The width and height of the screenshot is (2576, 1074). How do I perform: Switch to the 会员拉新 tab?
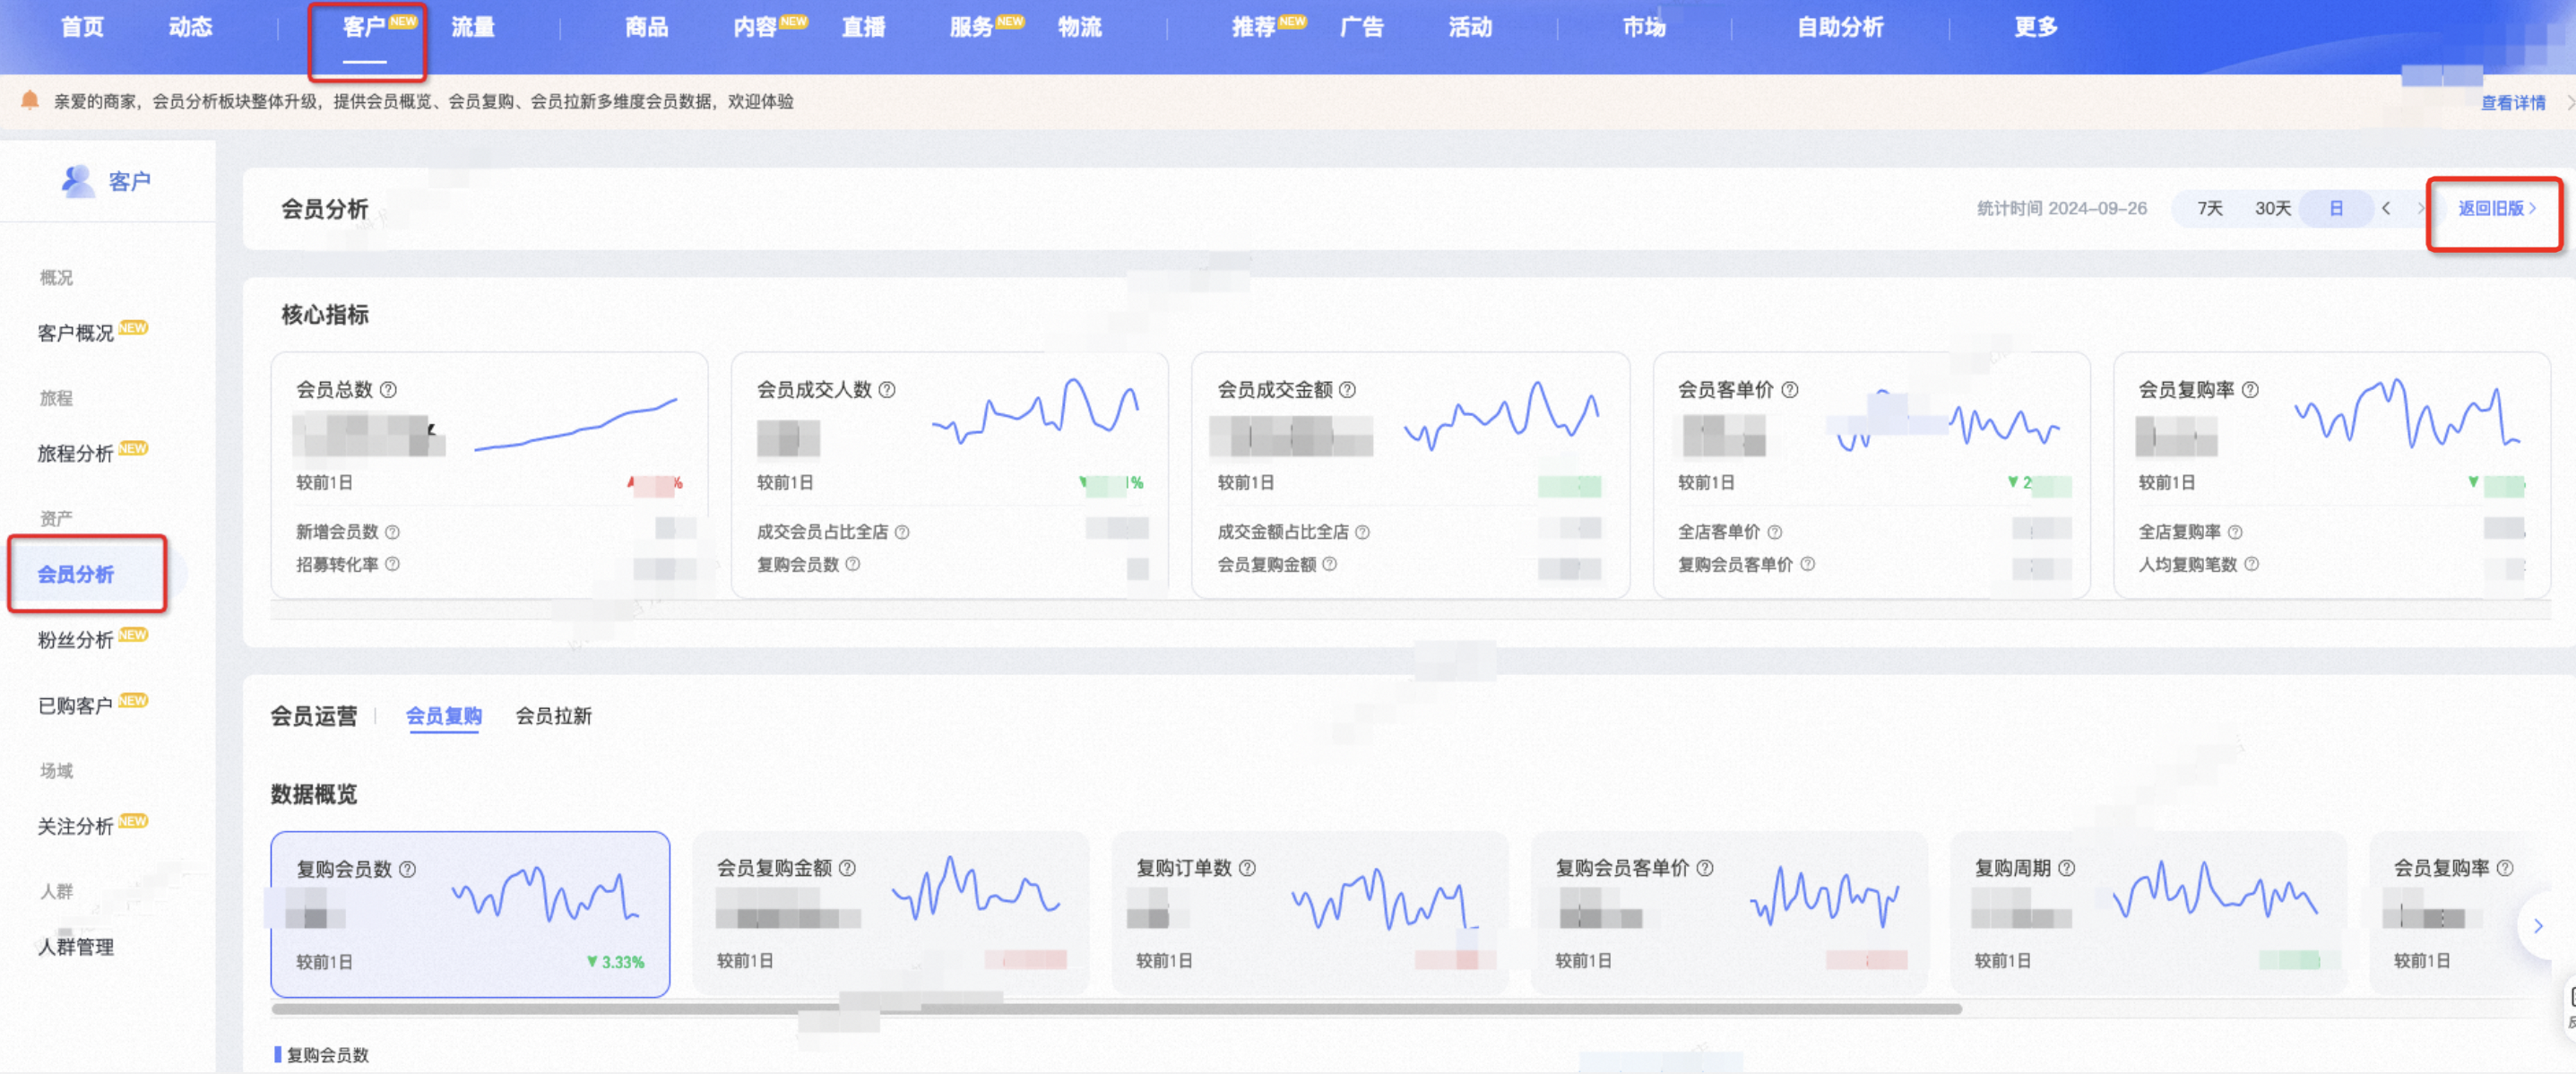pos(553,716)
